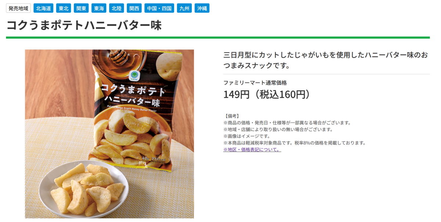Click the ファミリーマート通常価格 label
This screenshot has height=222, width=441.
[x=255, y=83]
